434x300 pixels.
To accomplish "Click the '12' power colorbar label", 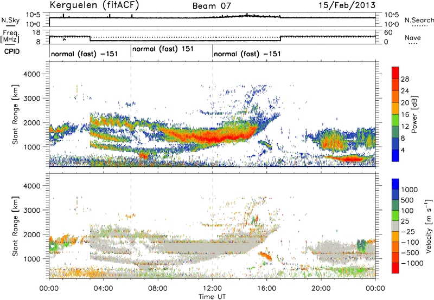I will click(405, 127).
